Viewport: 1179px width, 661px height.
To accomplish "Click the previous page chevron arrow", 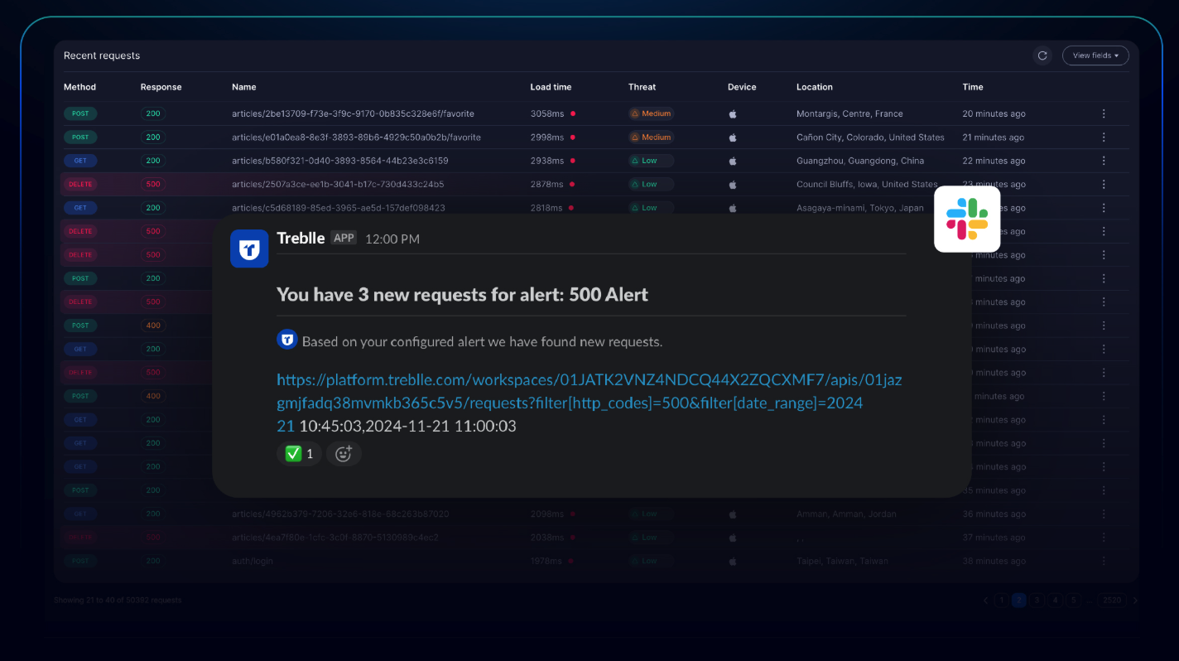I will tap(985, 600).
